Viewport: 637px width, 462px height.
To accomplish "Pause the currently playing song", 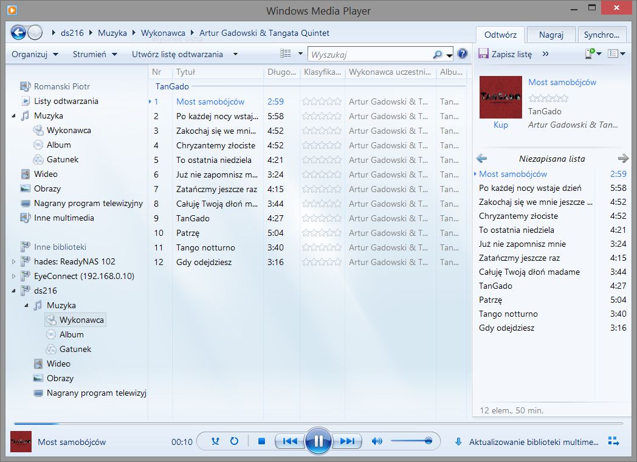I will coord(318,441).
